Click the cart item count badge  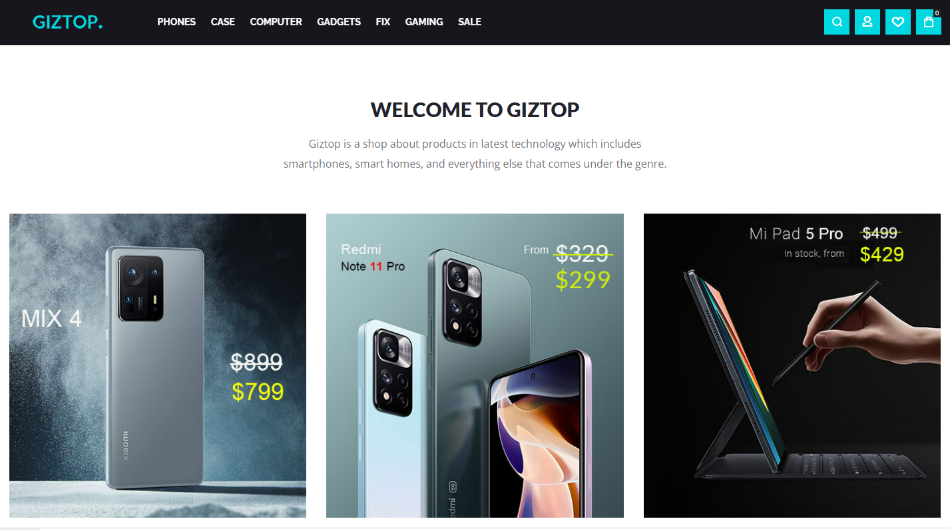pos(937,13)
